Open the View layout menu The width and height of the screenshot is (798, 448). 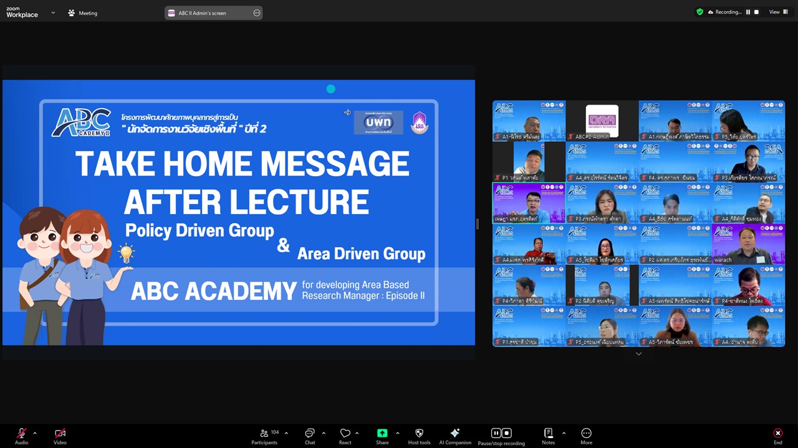777,12
